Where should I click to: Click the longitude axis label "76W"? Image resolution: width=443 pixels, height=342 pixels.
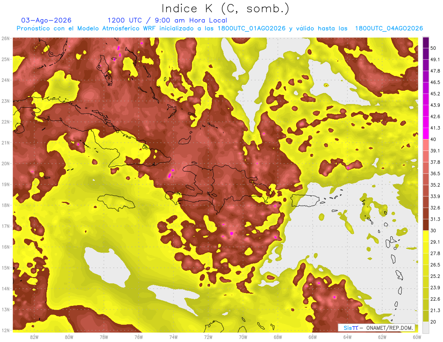139,337
